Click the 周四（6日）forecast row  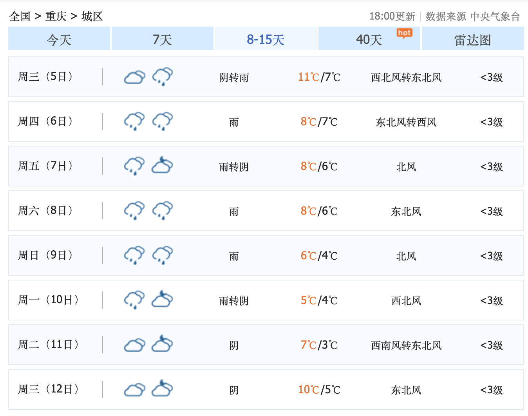(264, 121)
